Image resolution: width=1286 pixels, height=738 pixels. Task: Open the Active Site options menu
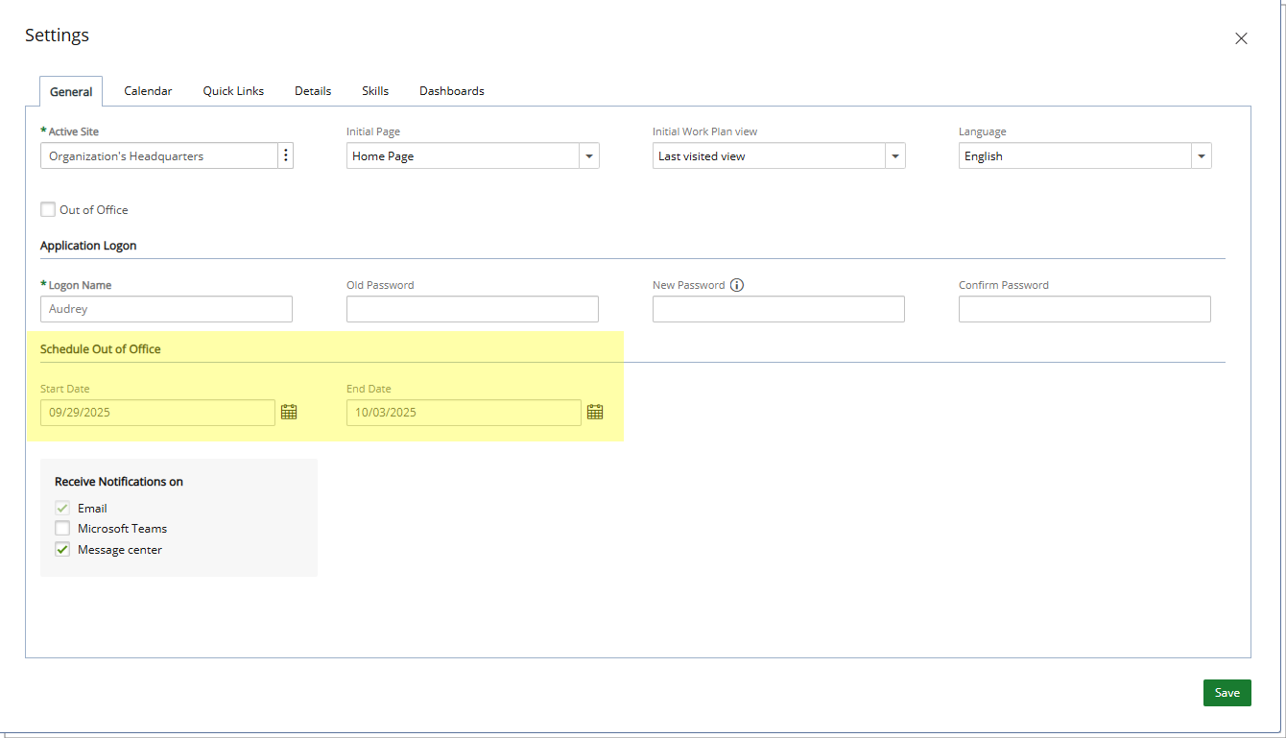coord(286,155)
